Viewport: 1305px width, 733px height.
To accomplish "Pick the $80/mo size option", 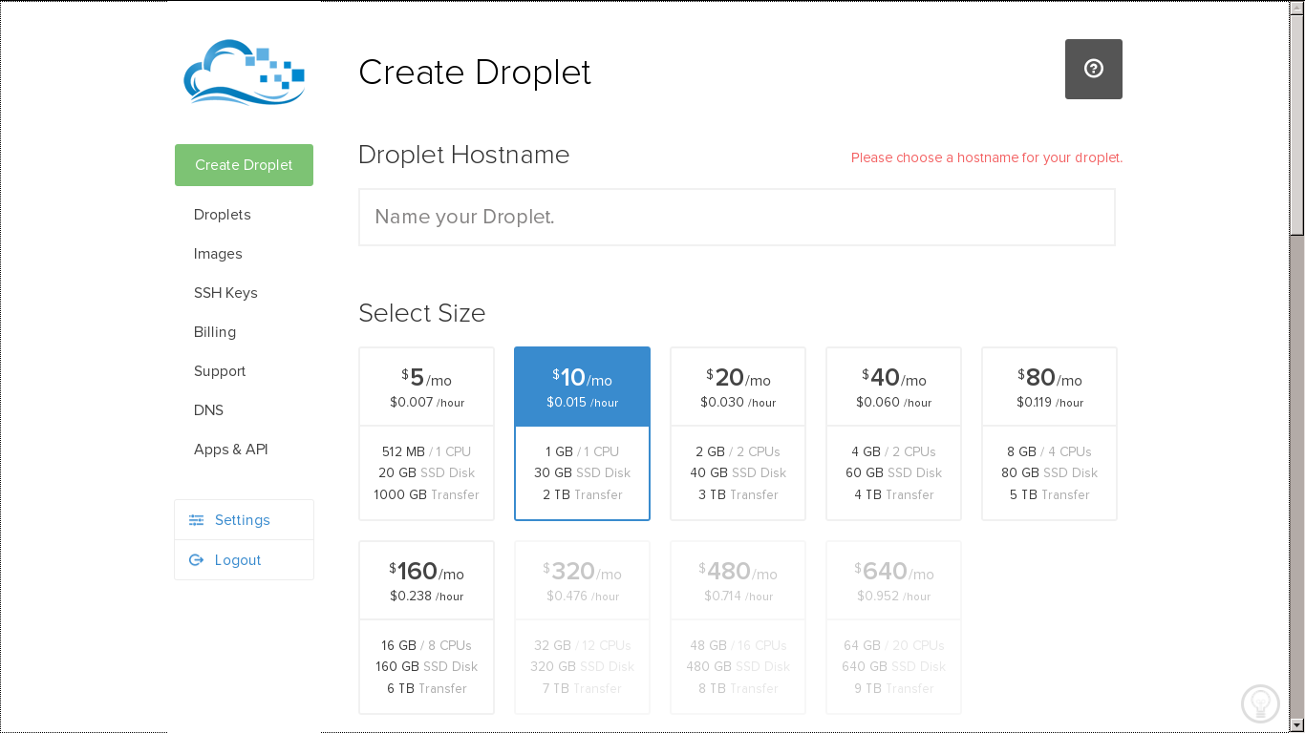I will [x=1049, y=433].
